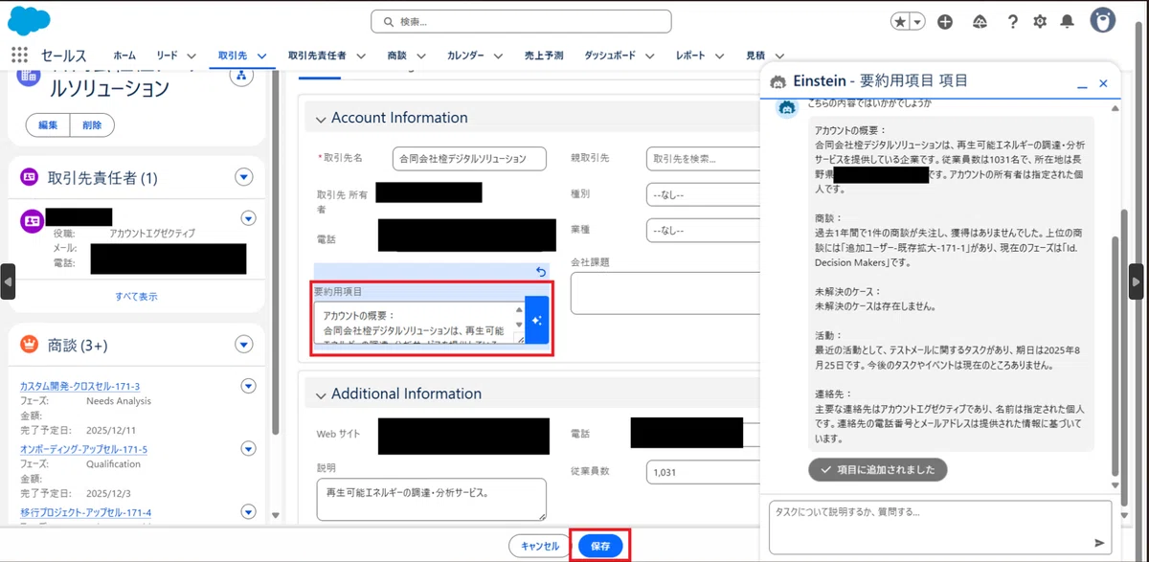This screenshot has width=1149, height=562.
Task: Open カスタム開発-クロスセル-171-3 opportunity link
Action: click(79, 386)
